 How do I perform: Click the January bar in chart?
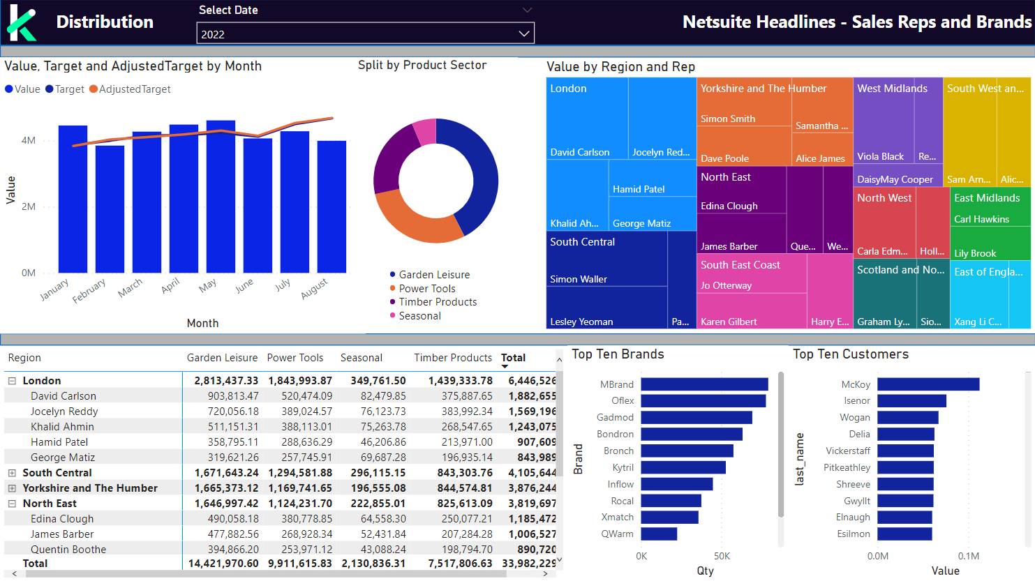(73, 199)
